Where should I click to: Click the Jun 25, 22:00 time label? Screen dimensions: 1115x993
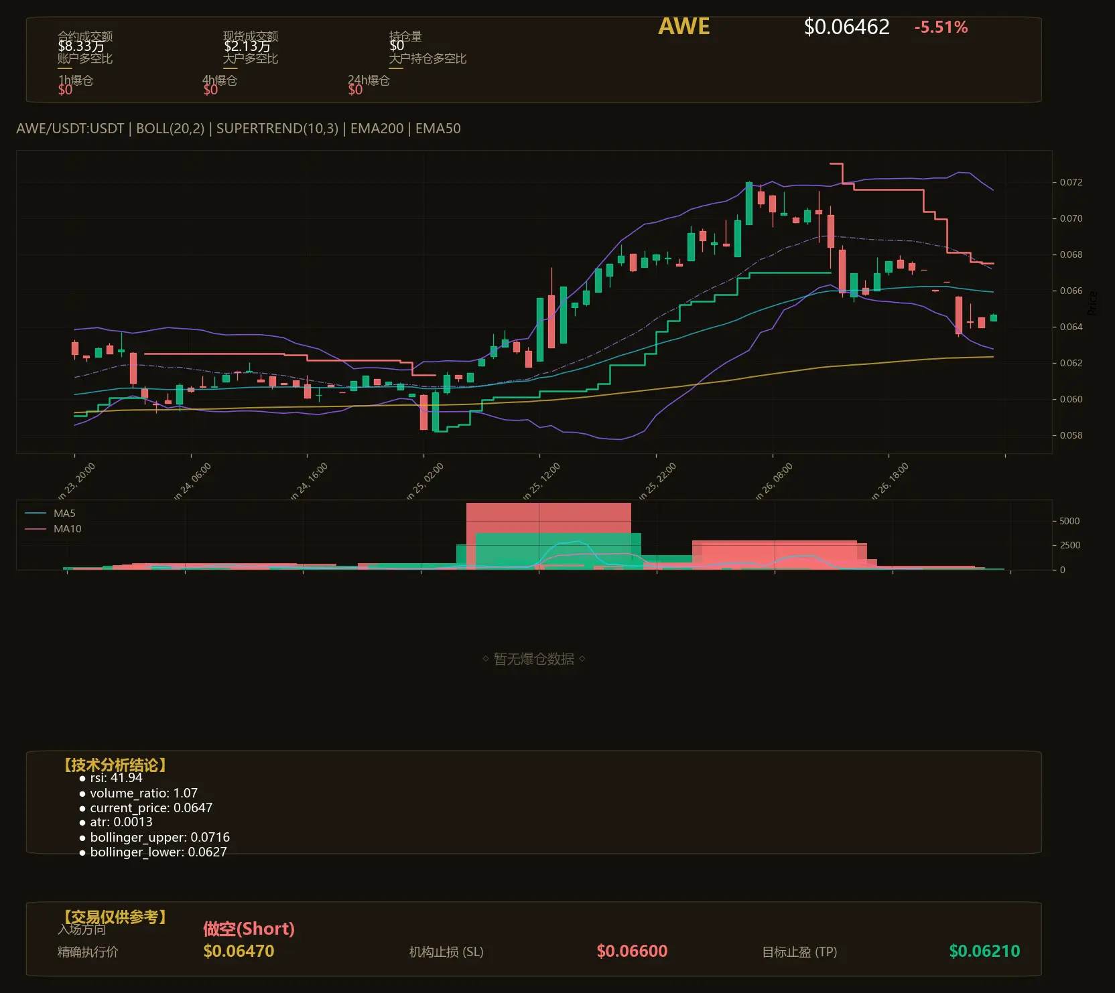click(x=657, y=481)
